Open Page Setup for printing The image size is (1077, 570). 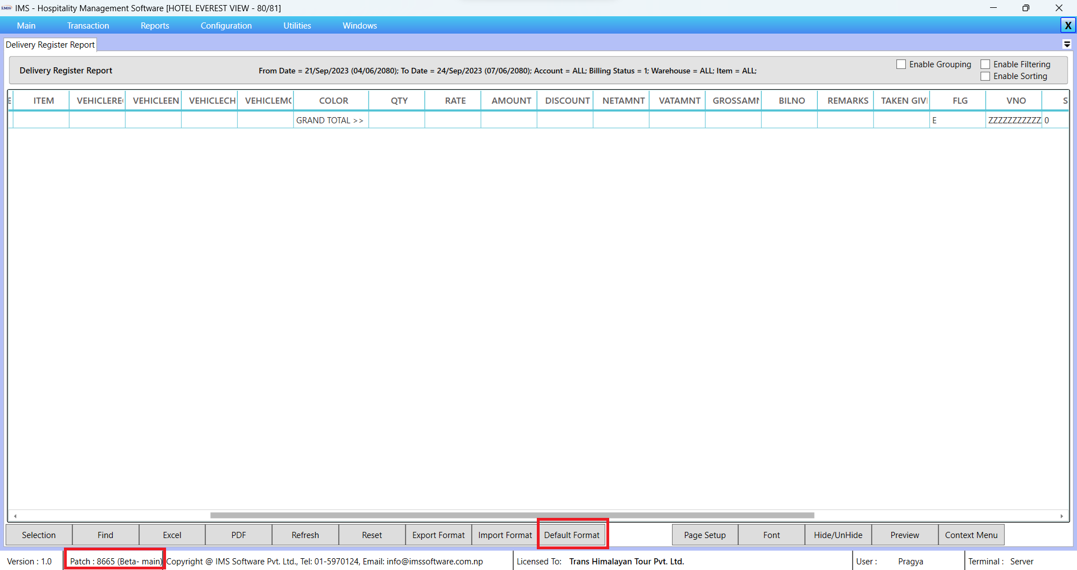coord(705,535)
